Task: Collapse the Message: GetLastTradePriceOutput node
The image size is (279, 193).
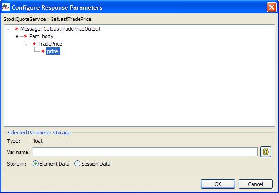Action: coord(8,29)
